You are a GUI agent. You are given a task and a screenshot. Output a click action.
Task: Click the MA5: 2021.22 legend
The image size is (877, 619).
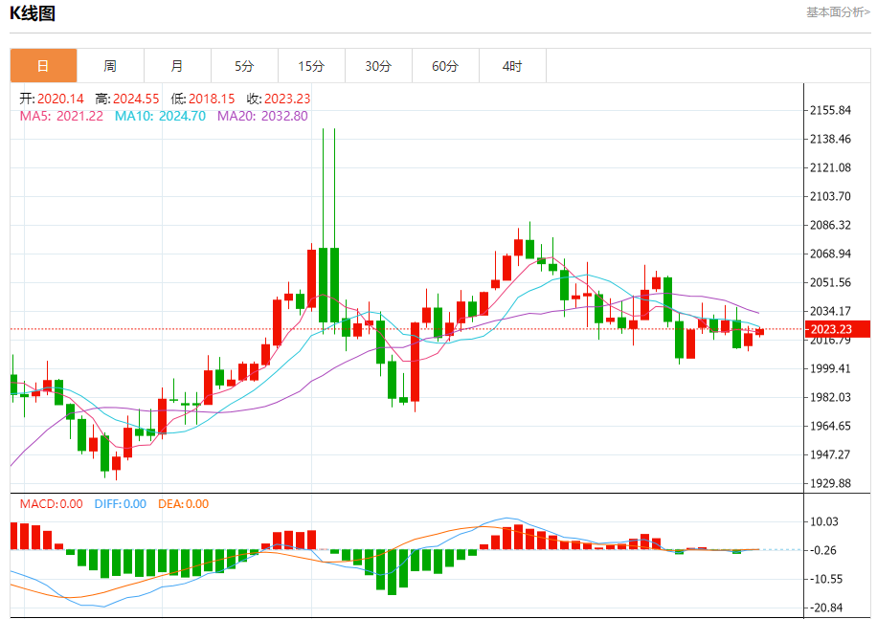point(61,116)
